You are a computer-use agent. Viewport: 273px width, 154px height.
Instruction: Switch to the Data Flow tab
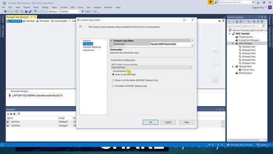(29, 21)
